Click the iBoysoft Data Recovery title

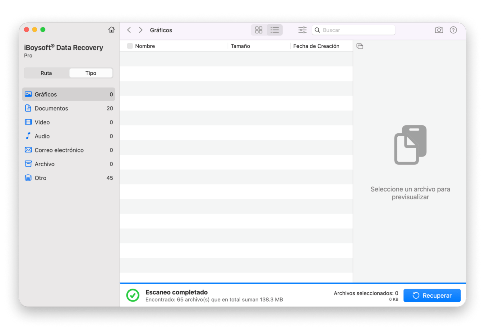[x=63, y=47]
